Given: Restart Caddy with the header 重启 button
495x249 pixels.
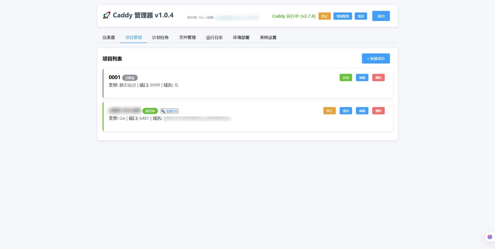Looking at the screenshot, I should [361, 16].
